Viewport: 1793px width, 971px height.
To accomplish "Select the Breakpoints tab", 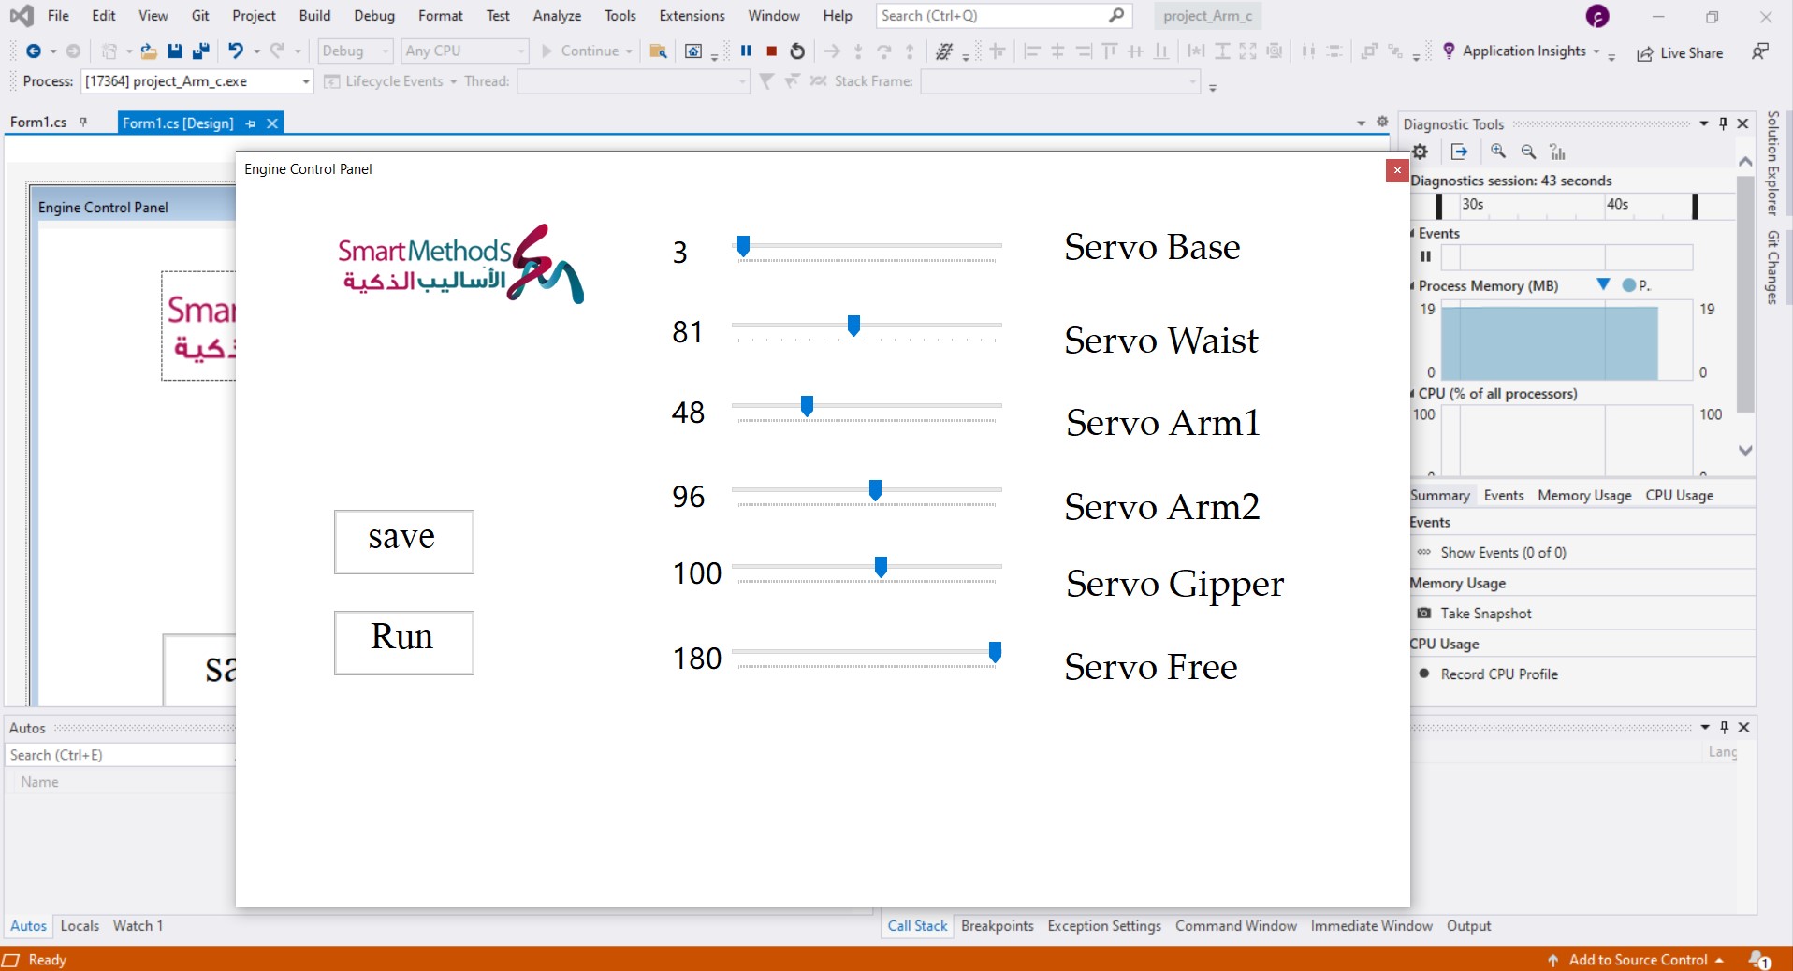I will pyautogui.click(x=997, y=926).
